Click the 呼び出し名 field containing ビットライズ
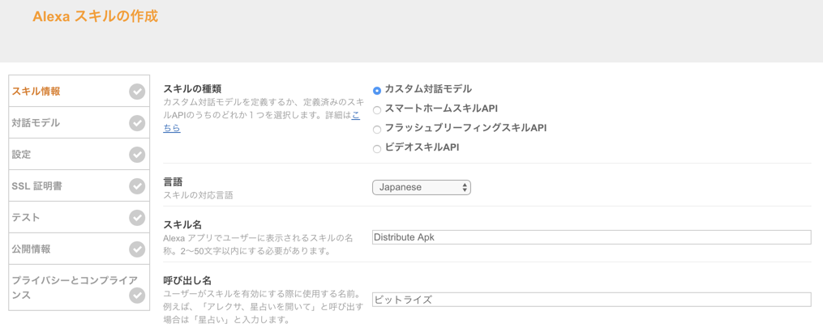The image size is (823, 328). 592,300
